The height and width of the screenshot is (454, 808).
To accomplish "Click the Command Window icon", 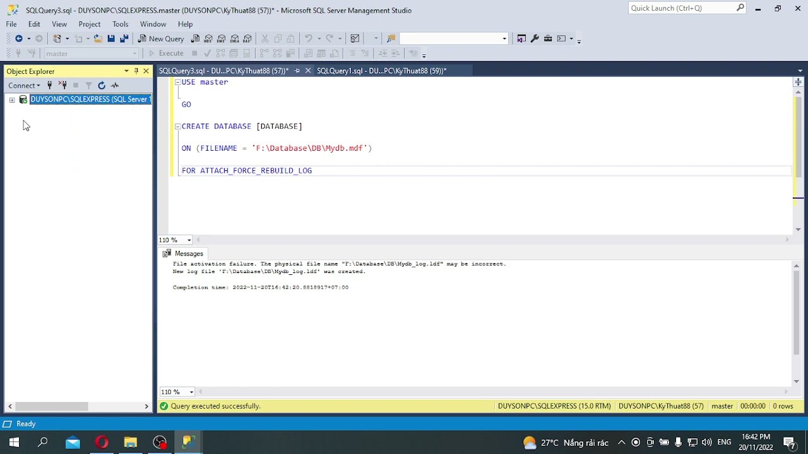I will point(561,38).
